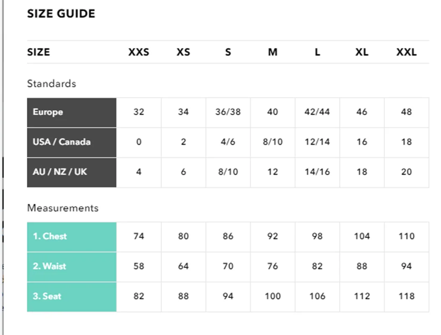The image size is (441, 335).
Task: Select the 3. Seat measurement label
Action: [47, 296]
